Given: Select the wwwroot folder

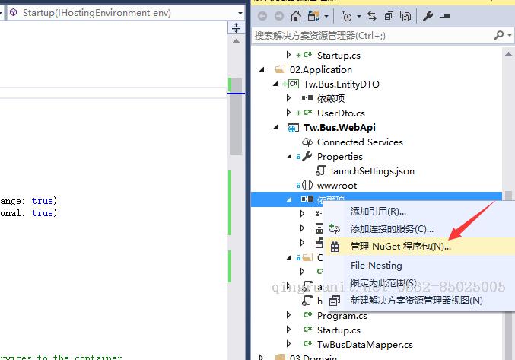Looking at the screenshot, I should pyautogui.click(x=337, y=185).
